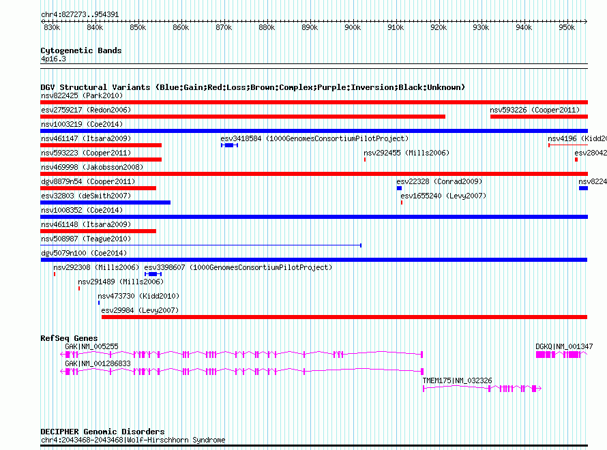Select the esv1655240 (Levy2007) red marker
Screen dimensions: 607x450
[x=402, y=202]
